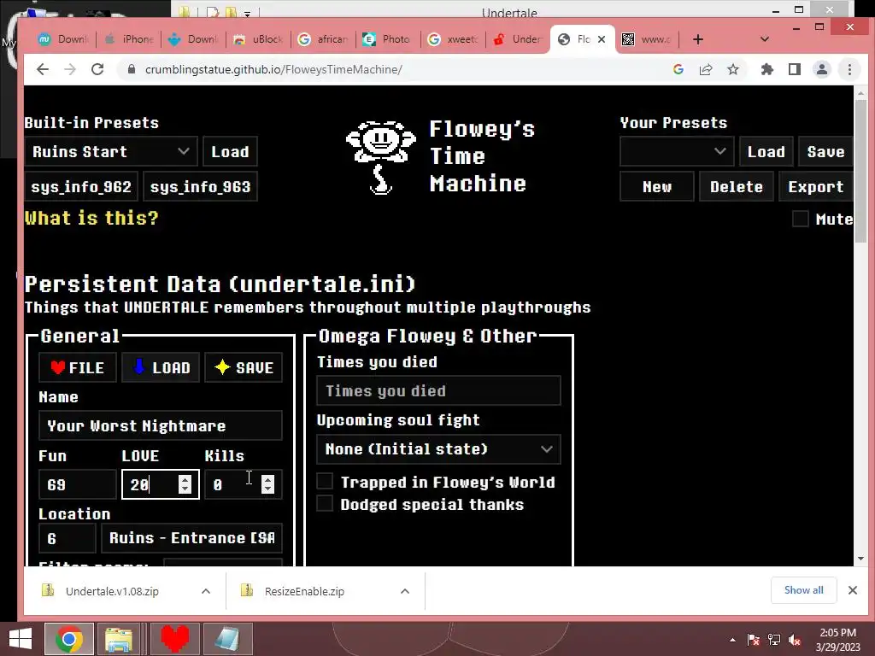The height and width of the screenshot is (656, 875).
Task: Open the Ruins - Entrance location dropdown
Action: point(192,538)
